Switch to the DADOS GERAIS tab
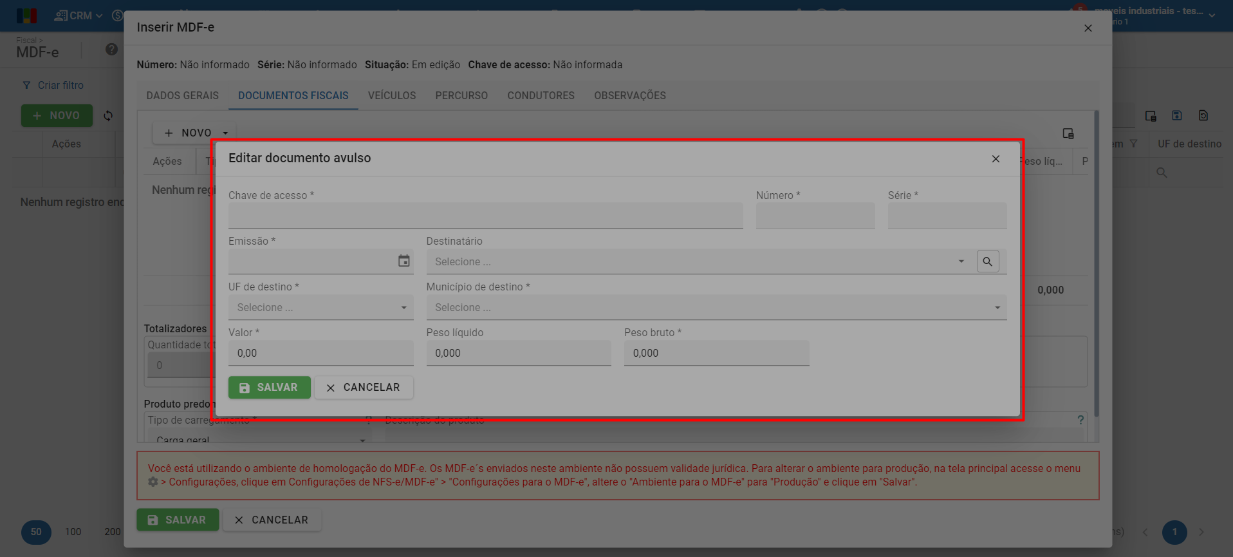This screenshot has height=557, width=1233. [x=183, y=95]
